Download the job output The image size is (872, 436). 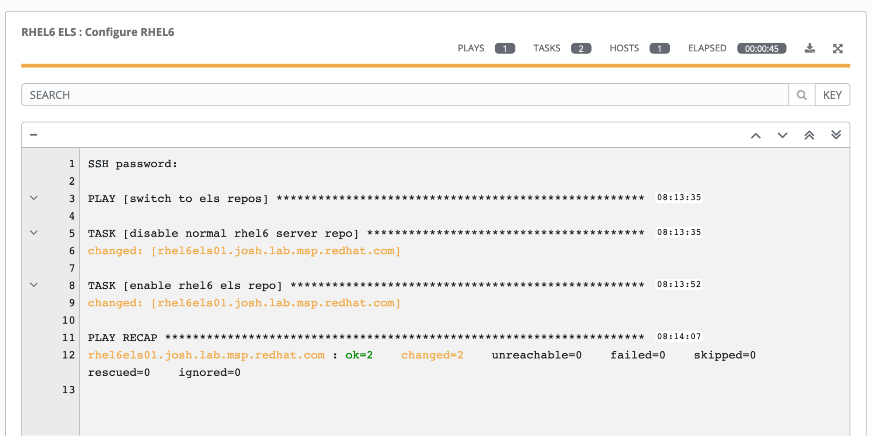point(810,48)
